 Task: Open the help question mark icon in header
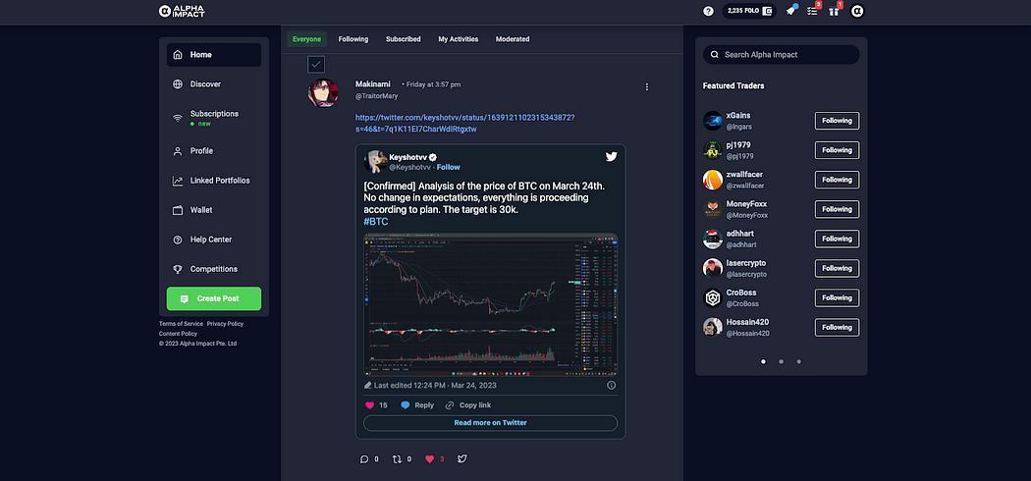(708, 11)
